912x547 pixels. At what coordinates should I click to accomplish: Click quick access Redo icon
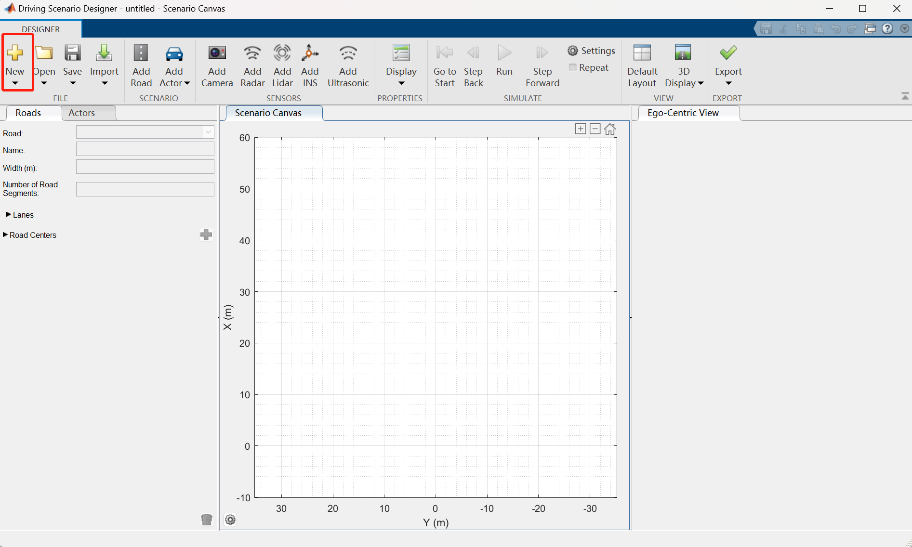pyautogui.click(x=853, y=29)
